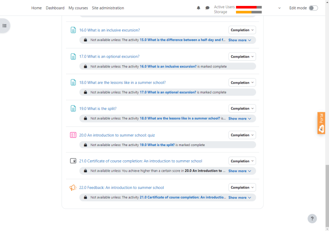This screenshot has height=231, width=329.
Task: Open Completion dropdown for 20.0 quiz
Action: coord(242,135)
